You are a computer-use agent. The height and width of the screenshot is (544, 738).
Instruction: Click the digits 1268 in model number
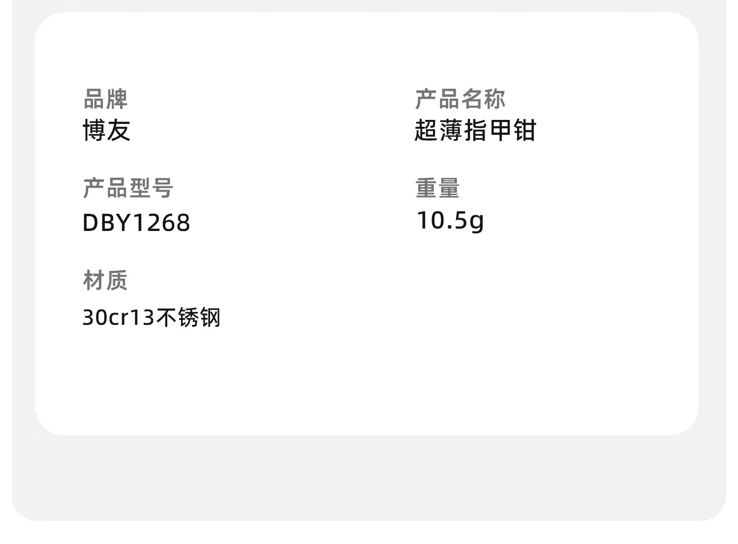coord(162,223)
